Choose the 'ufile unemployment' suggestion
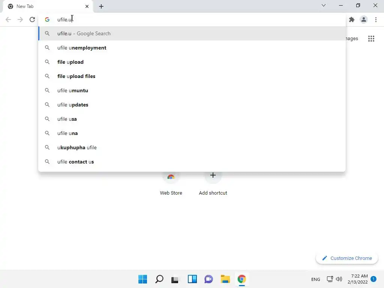 coord(192,48)
